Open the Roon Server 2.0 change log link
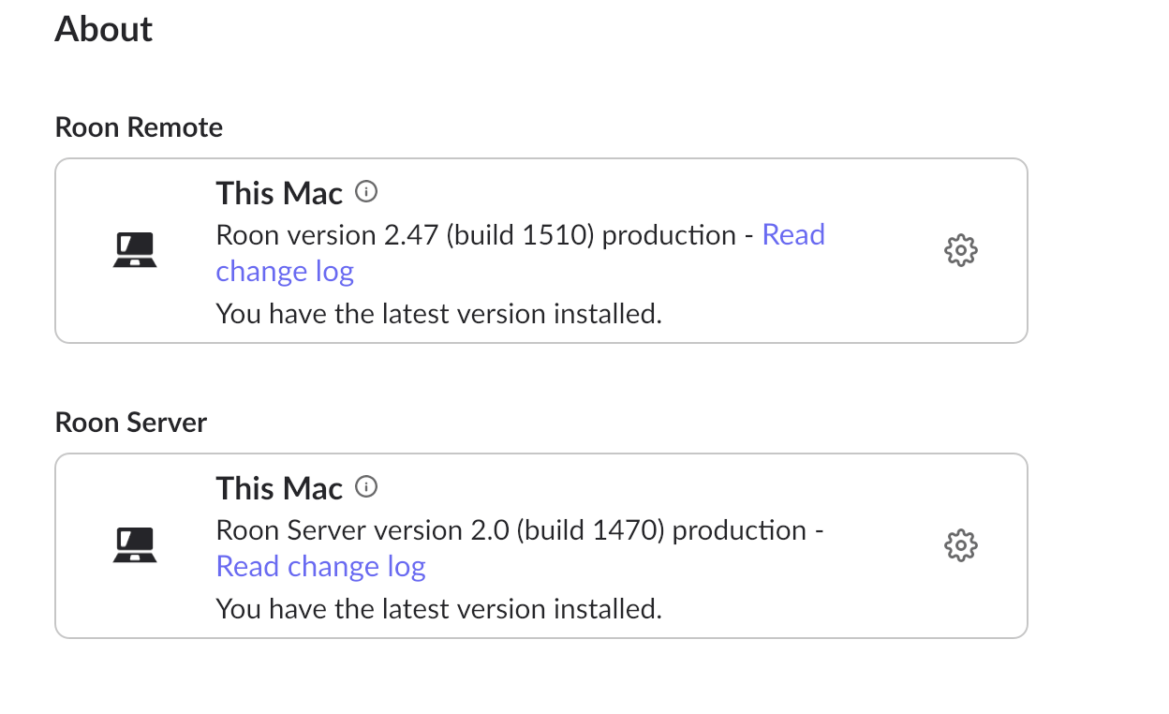Viewport: 1169px width, 714px height. (320, 567)
